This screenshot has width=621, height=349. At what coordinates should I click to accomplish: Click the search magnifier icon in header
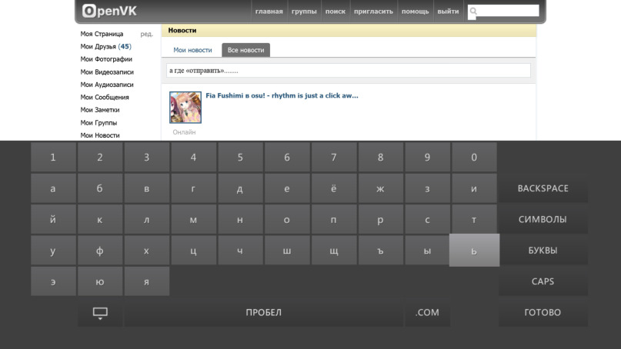tap(473, 11)
